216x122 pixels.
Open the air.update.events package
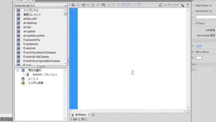tap(34, 36)
